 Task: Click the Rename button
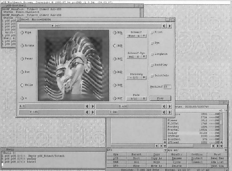[176, 158]
